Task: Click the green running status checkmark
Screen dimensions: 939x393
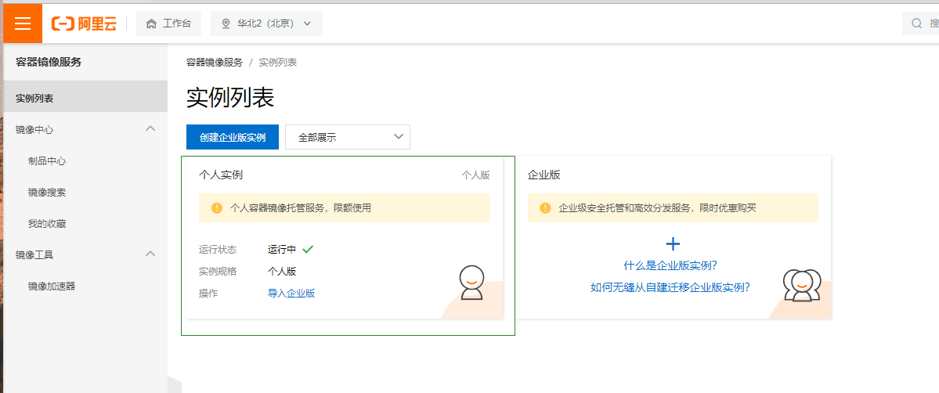Action: (x=308, y=249)
